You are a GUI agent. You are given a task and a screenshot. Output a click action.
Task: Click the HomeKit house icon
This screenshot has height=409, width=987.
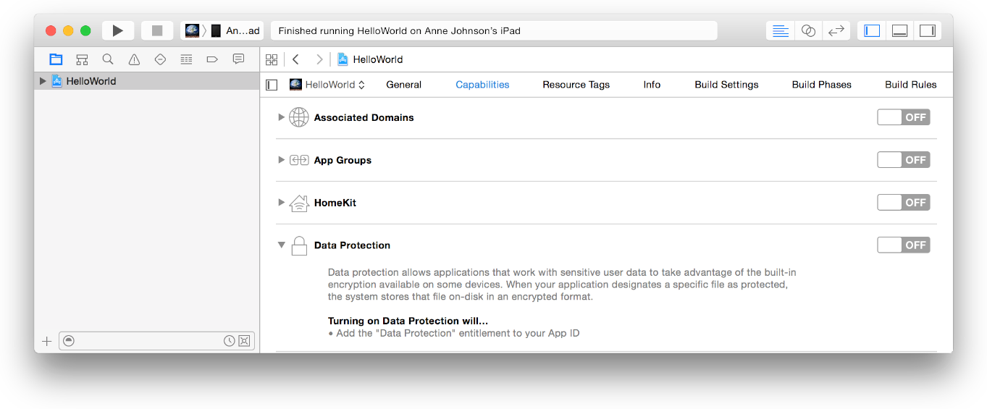pos(299,203)
